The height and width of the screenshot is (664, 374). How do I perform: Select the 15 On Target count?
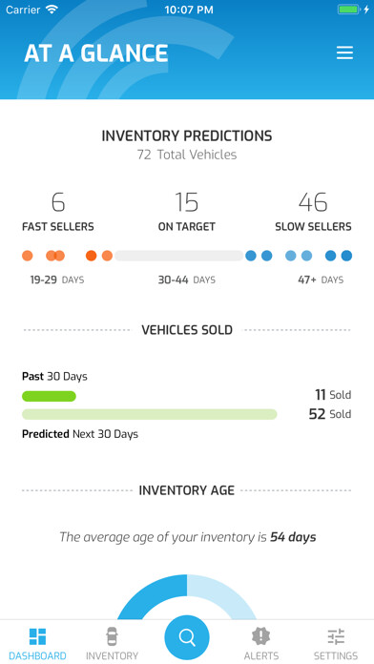point(186,202)
